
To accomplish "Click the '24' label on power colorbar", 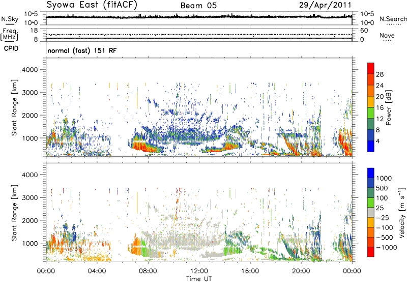I will click(x=380, y=86).
